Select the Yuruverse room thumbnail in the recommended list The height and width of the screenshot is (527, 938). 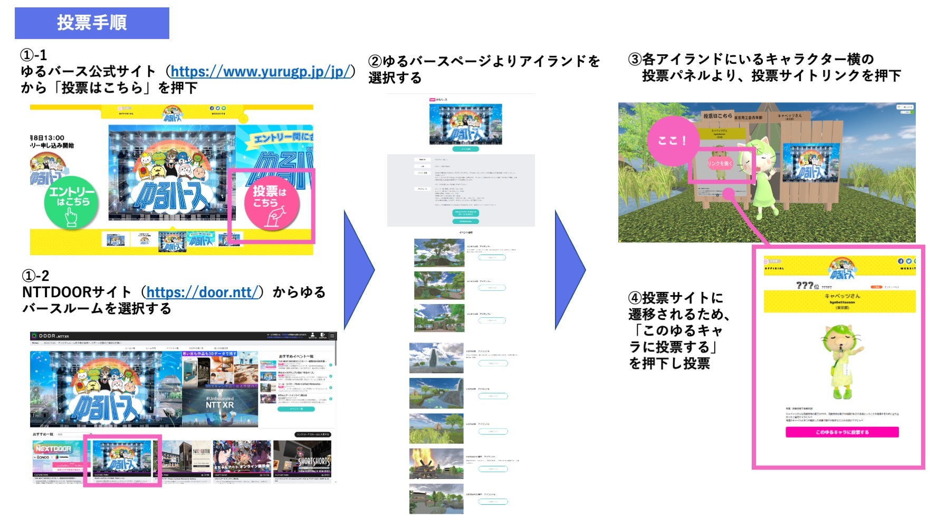click(x=122, y=455)
